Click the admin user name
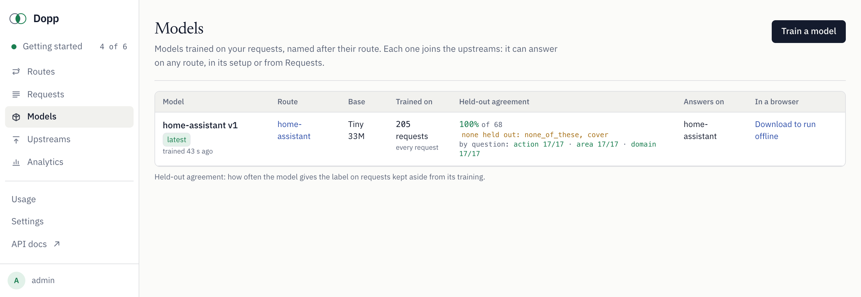The image size is (861, 297). click(43, 280)
